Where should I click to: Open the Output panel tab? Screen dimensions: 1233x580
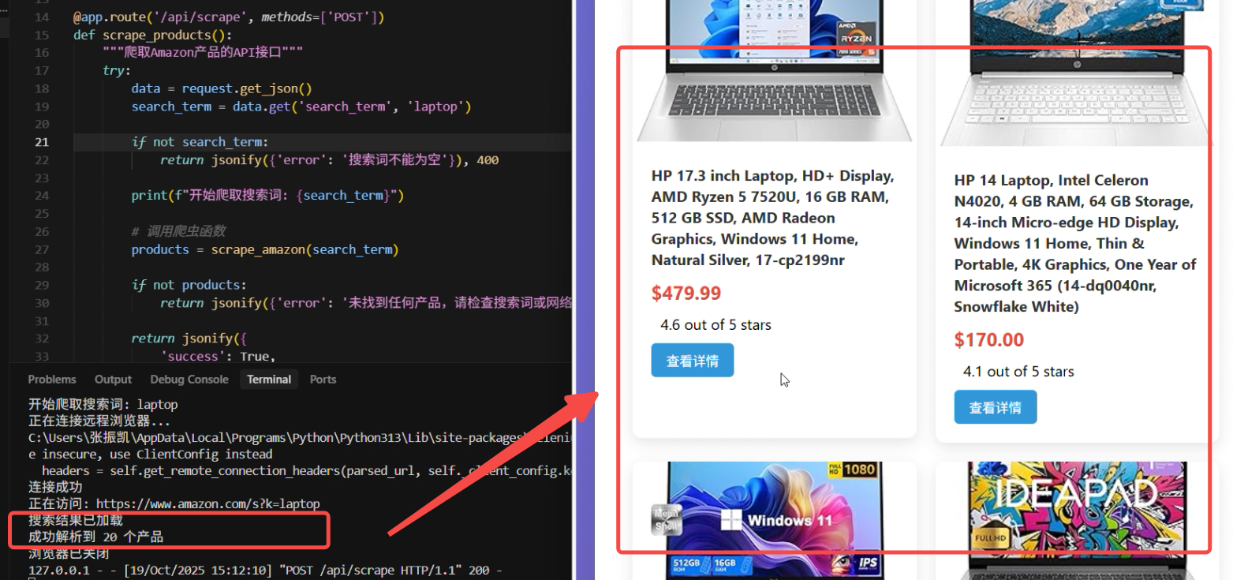tap(114, 380)
